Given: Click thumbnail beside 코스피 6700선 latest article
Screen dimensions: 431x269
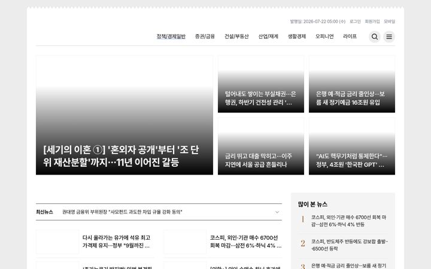Looking at the screenshot, I should [x=185, y=242].
